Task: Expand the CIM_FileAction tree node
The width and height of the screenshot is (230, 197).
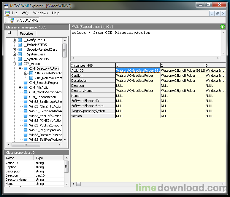Action: click(x=20, y=87)
